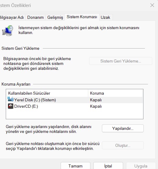Click the System Protection monitor icon
158x169 pixels.
[x=8, y=31]
